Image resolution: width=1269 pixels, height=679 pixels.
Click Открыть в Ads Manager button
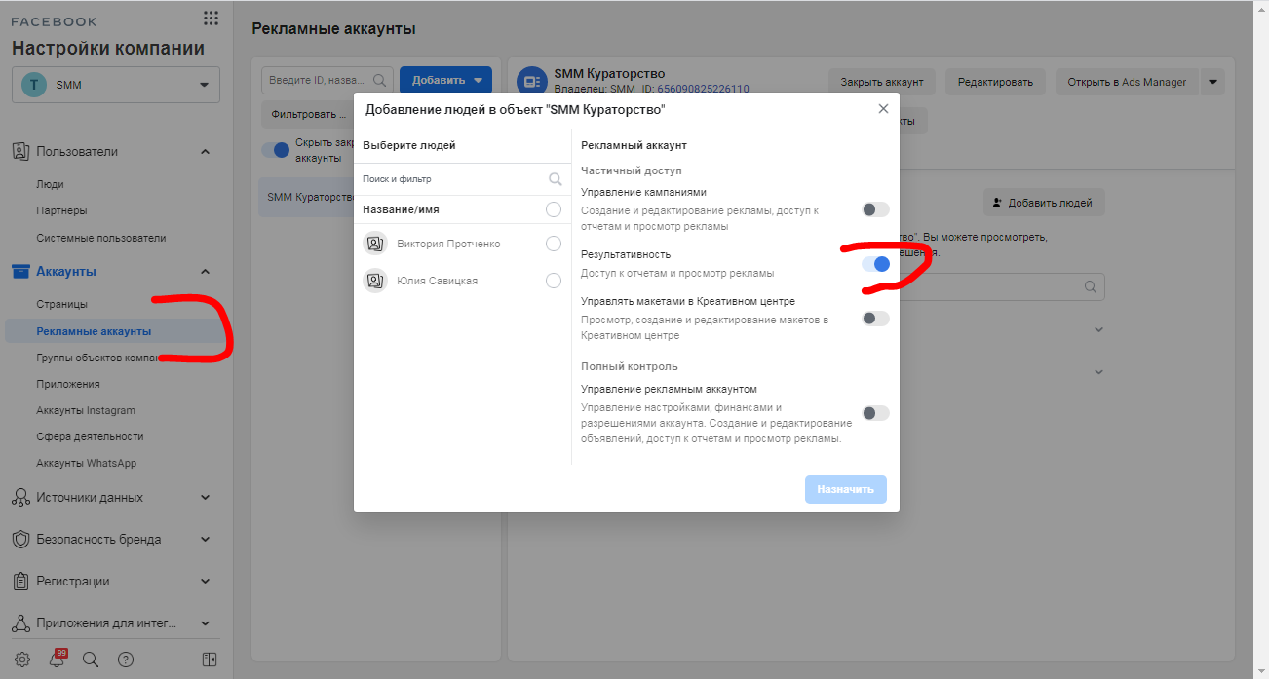(x=1127, y=82)
